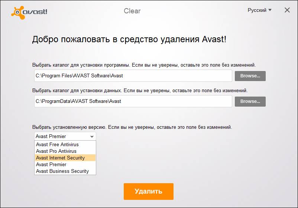Click the 'Выбрать установленную версию' label
This screenshot has height=208, width=298.
point(132,127)
